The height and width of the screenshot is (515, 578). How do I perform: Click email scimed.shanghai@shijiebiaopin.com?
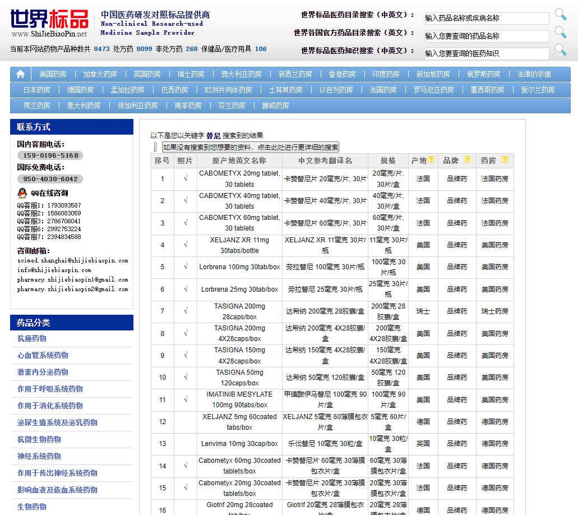(73, 260)
